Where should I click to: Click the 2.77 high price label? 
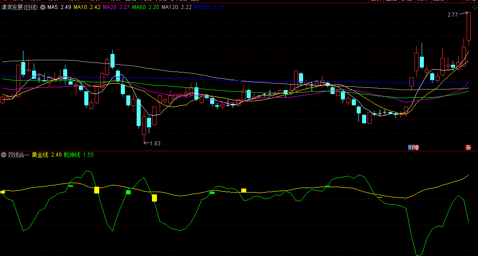[452, 14]
